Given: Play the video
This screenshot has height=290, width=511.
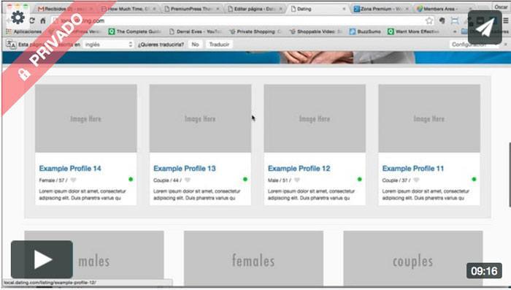Looking at the screenshot, I should point(42,259).
